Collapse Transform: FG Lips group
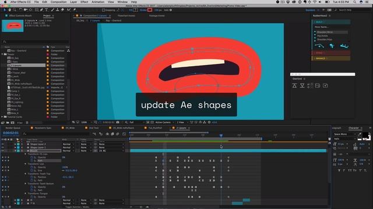This screenshot has width=373, height=209. 26,154
